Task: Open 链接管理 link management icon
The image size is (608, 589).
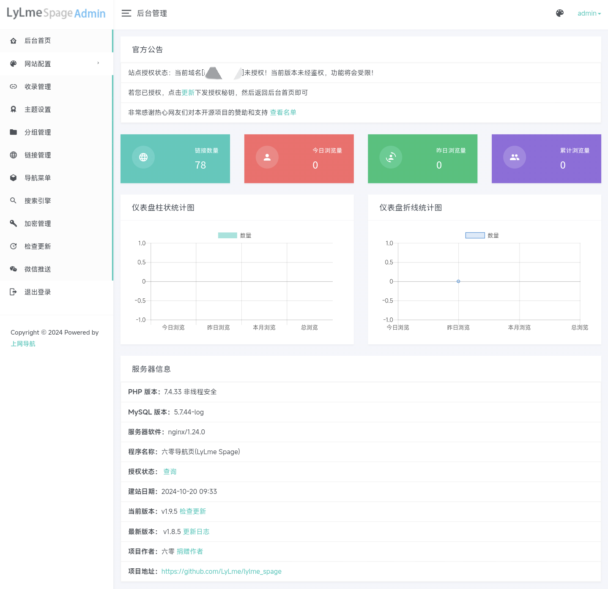Action: [x=13, y=155]
